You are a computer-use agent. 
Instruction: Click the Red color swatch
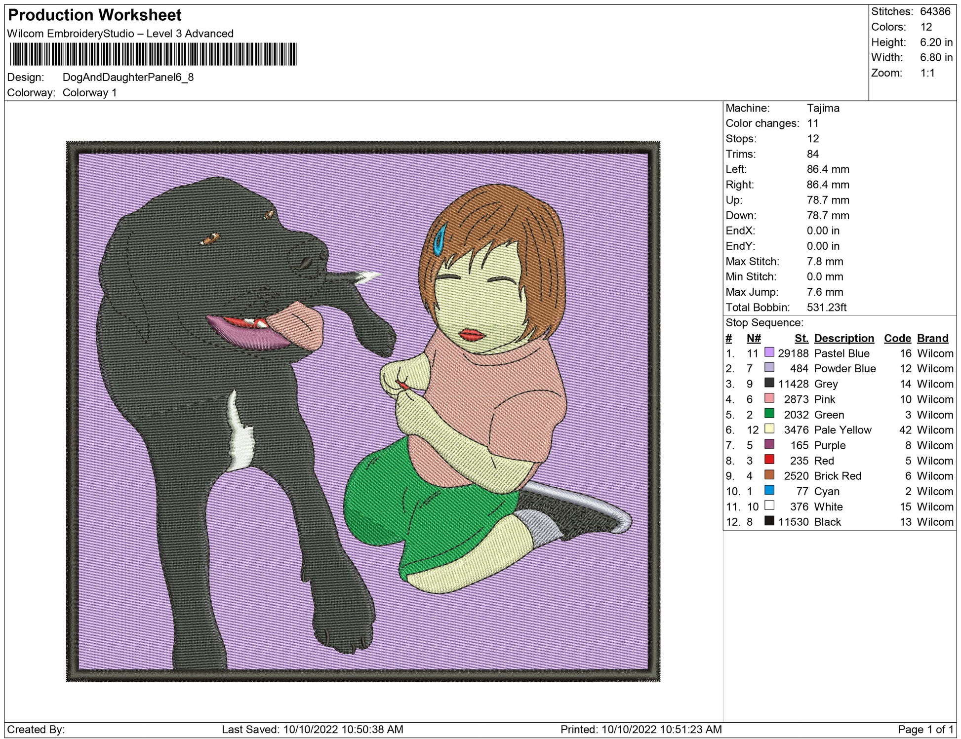point(769,459)
